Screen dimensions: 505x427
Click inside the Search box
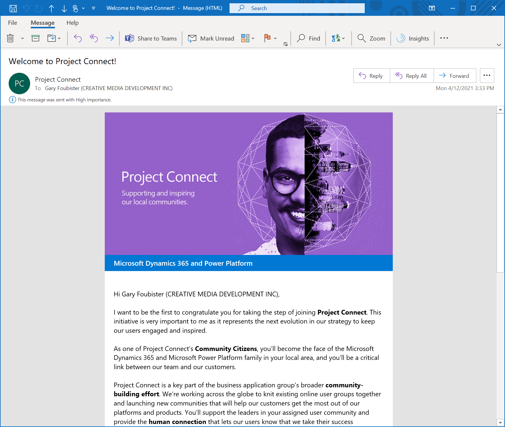297,8
